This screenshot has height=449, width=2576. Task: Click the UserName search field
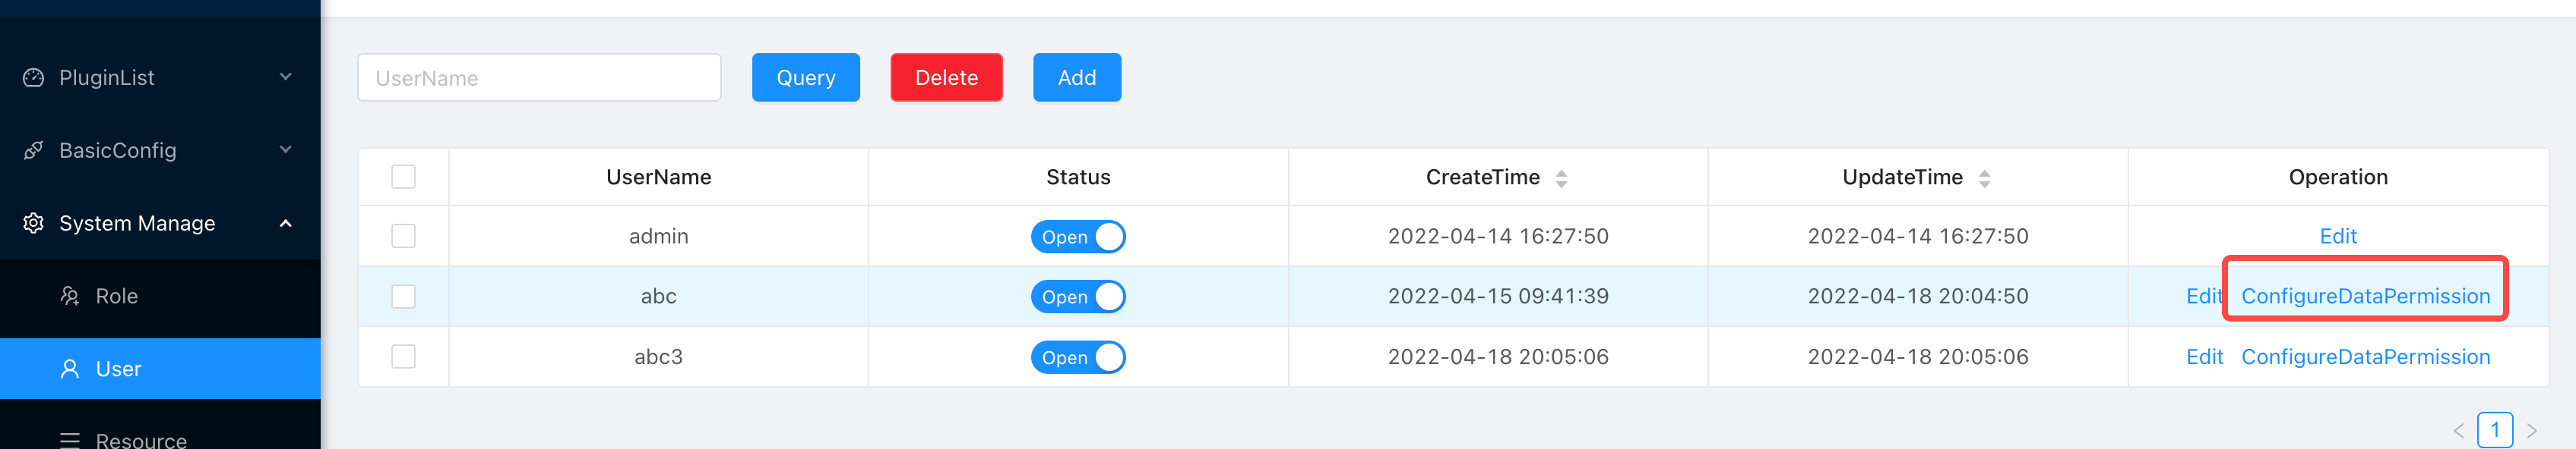[539, 78]
